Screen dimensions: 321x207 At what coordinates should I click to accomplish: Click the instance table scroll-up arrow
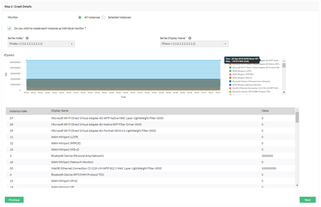click(x=297, y=110)
